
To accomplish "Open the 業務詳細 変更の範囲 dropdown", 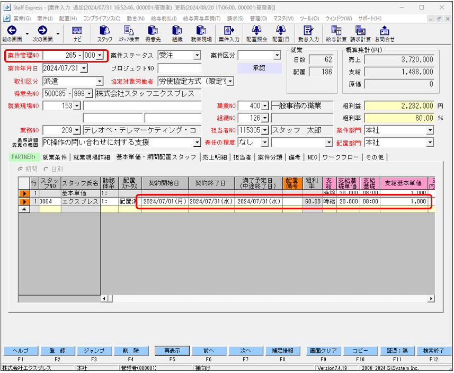I will point(197,143).
